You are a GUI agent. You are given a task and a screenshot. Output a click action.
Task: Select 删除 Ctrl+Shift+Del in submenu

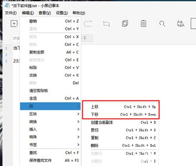point(121,145)
